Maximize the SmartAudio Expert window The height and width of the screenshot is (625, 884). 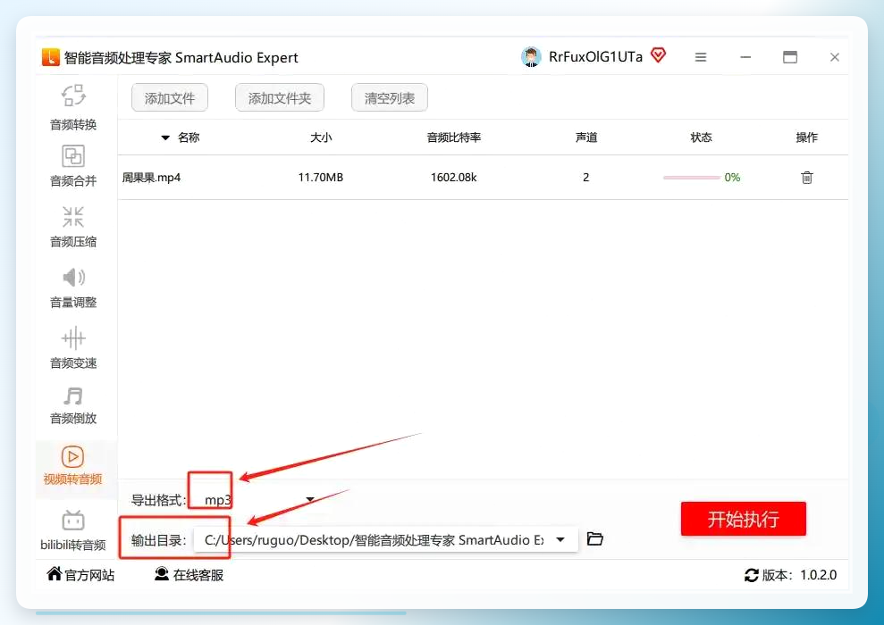790,57
